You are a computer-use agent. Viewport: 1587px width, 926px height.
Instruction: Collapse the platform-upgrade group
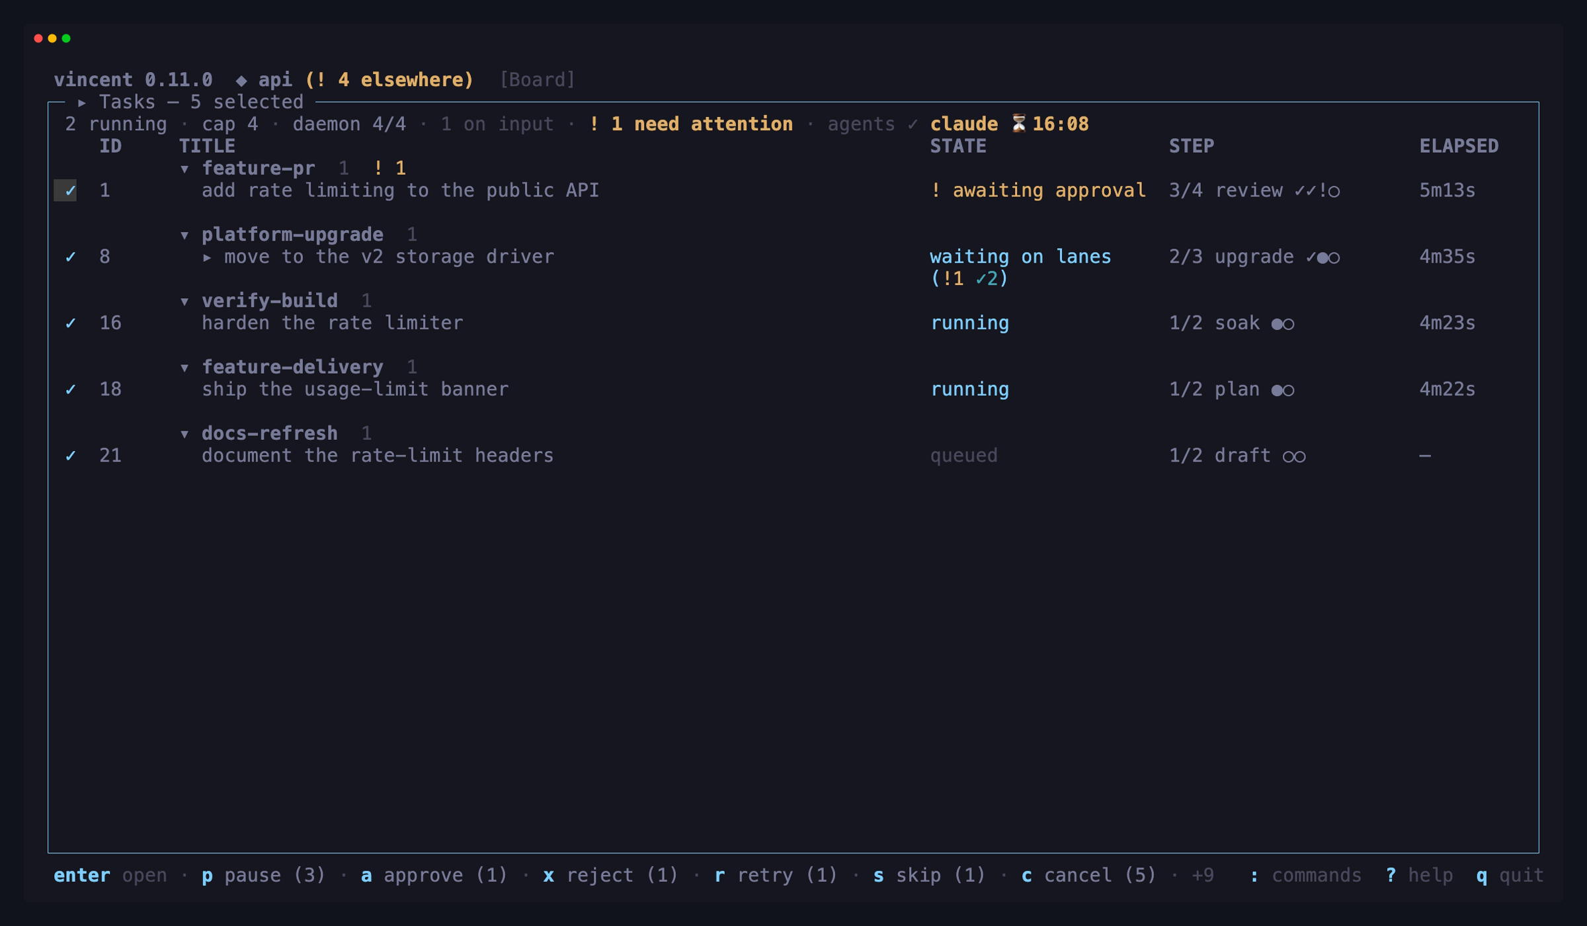[x=184, y=235]
